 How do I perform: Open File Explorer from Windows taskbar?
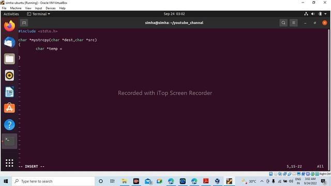124,181
